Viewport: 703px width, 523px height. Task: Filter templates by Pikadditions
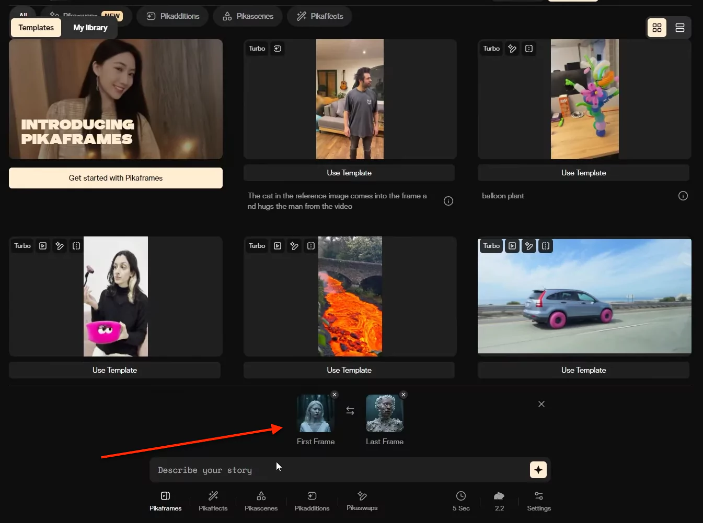coord(172,16)
